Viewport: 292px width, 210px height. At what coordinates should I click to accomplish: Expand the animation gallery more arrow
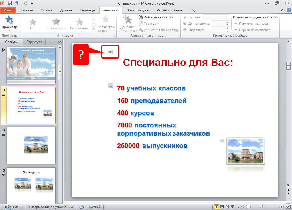[x=94, y=29]
